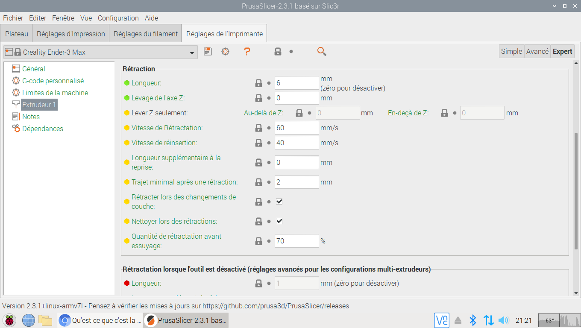Viewport: 581px width, 328px height.
Task: Open the Editer menu
Action: (x=38, y=18)
